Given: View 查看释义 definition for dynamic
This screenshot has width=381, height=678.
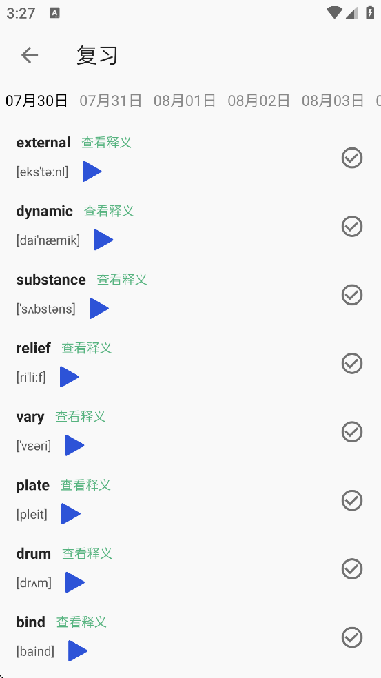Looking at the screenshot, I should 109,211.
